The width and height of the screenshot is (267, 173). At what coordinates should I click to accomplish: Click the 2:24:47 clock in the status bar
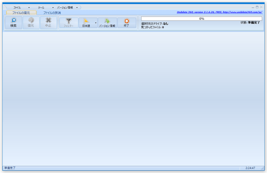[250, 168]
